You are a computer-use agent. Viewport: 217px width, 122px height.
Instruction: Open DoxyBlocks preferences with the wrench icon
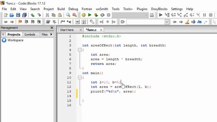(92, 22)
